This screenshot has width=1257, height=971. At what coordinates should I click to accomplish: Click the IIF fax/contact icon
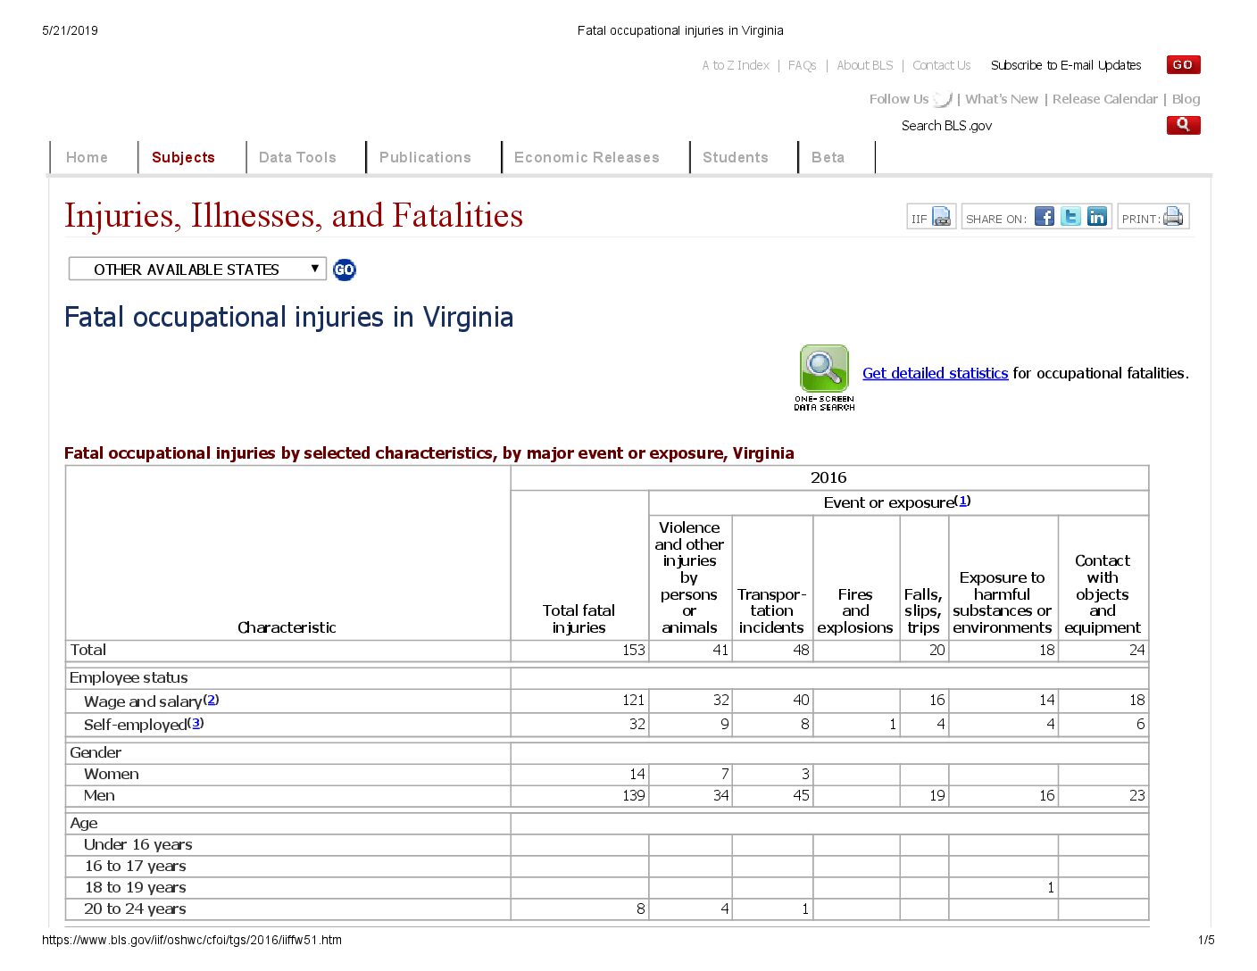click(x=941, y=217)
